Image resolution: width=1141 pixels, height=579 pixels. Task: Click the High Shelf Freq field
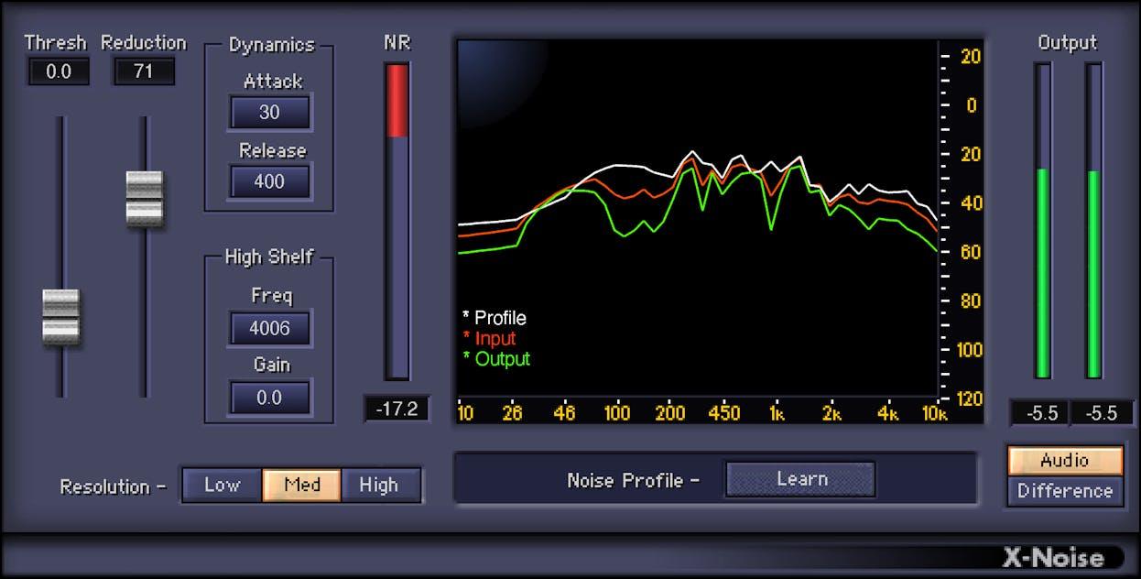coord(269,328)
